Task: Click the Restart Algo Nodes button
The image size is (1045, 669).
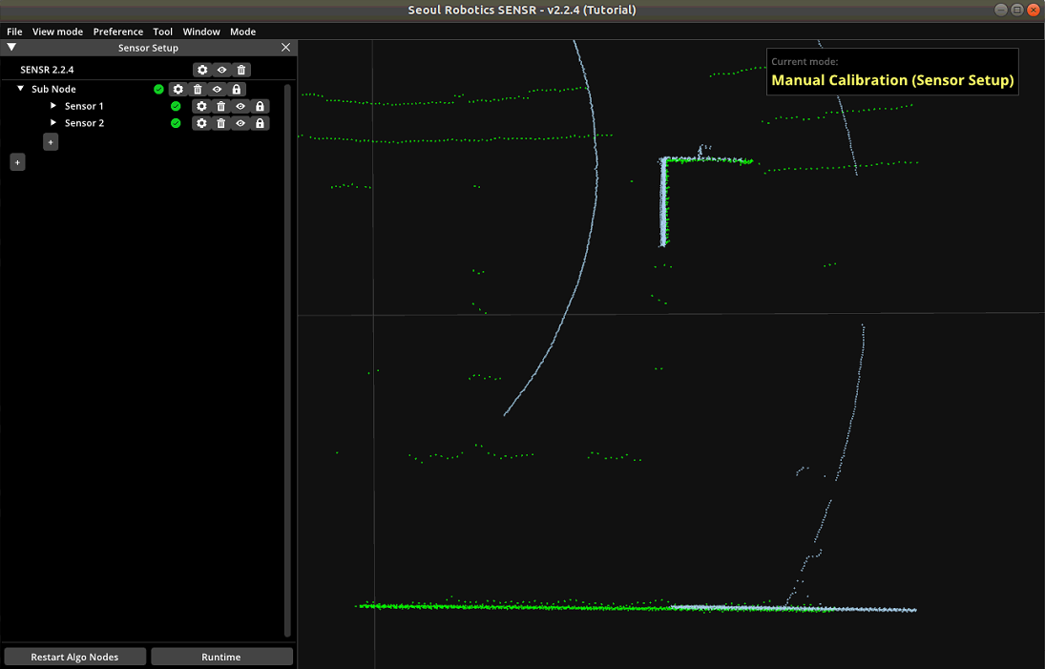Action: click(x=74, y=657)
